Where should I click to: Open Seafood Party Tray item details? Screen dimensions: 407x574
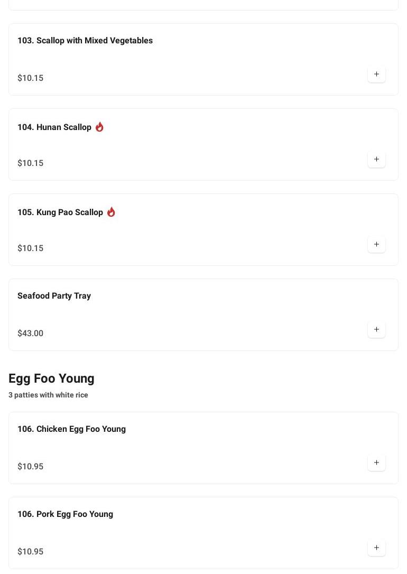click(54, 296)
